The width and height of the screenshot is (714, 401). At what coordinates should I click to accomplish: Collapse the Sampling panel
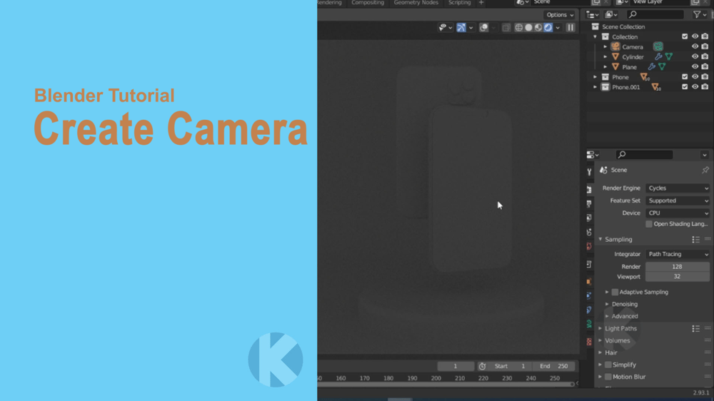tap(600, 240)
